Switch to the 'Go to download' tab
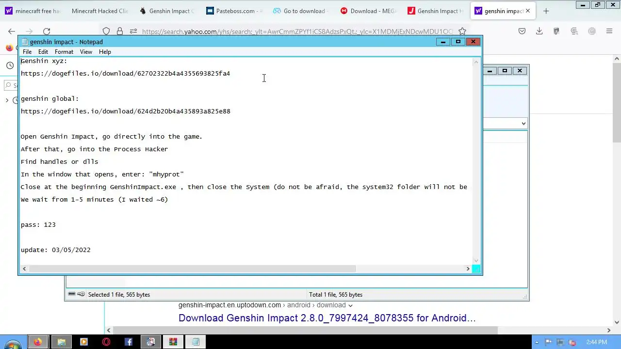This screenshot has height=349, width=621. pyautogui.click(x=302, y=11)
